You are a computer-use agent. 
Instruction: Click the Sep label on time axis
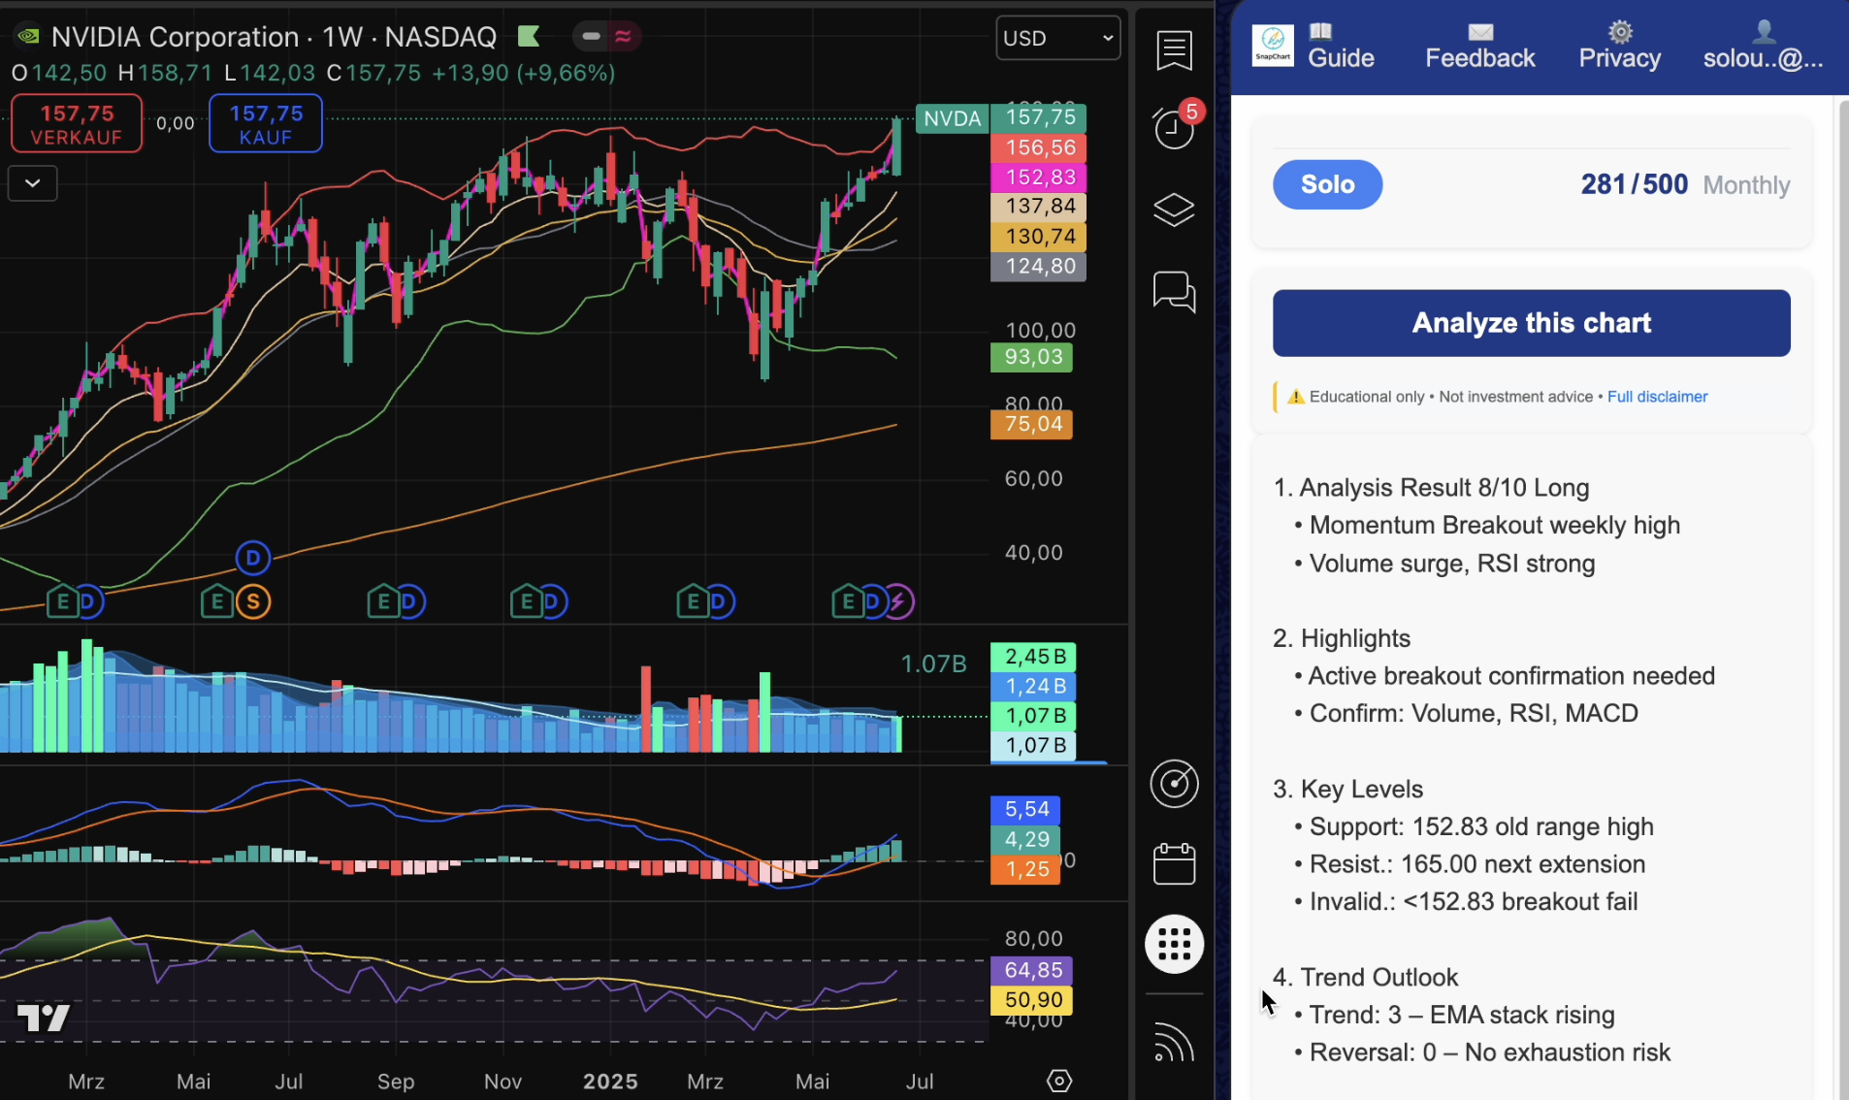pyautogui.click(x=396, y=1082)
